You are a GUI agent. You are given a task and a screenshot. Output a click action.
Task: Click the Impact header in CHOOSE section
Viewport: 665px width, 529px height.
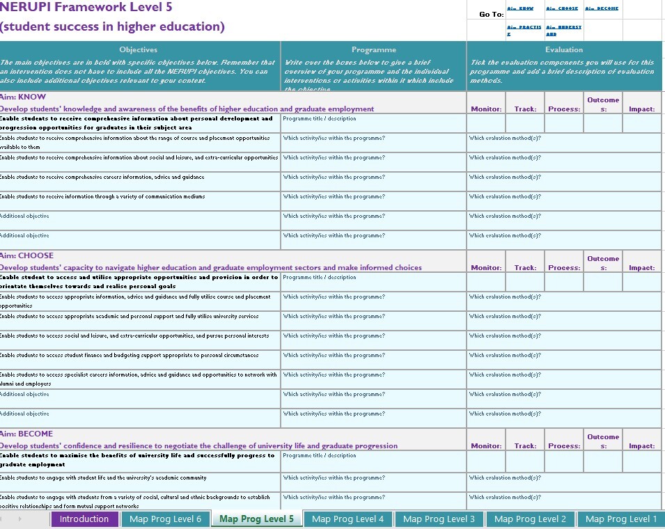pos(641,267)
